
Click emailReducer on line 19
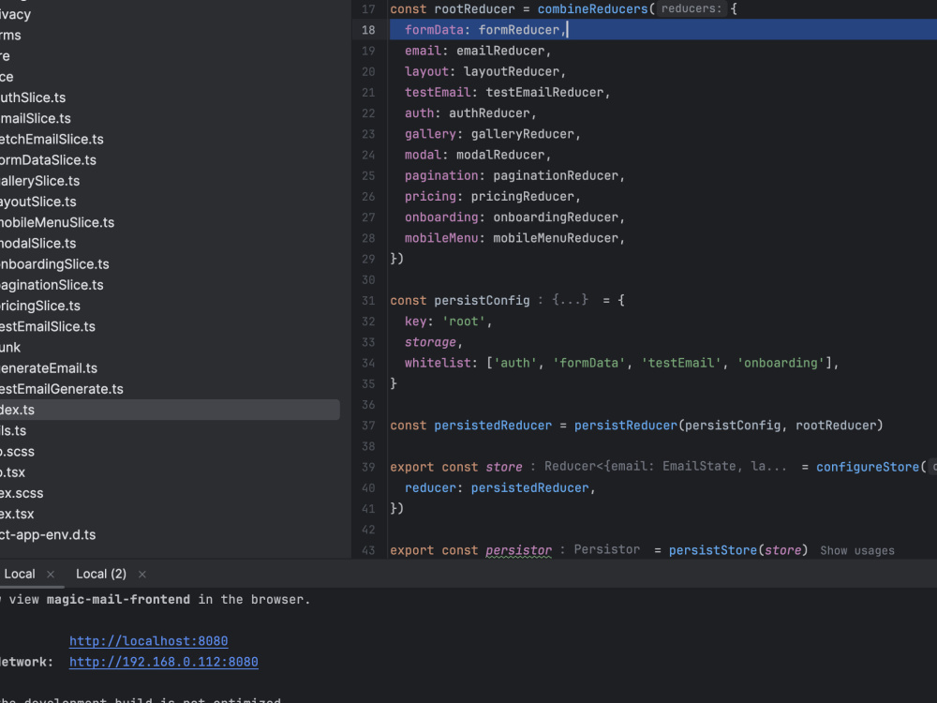(500, 51)
